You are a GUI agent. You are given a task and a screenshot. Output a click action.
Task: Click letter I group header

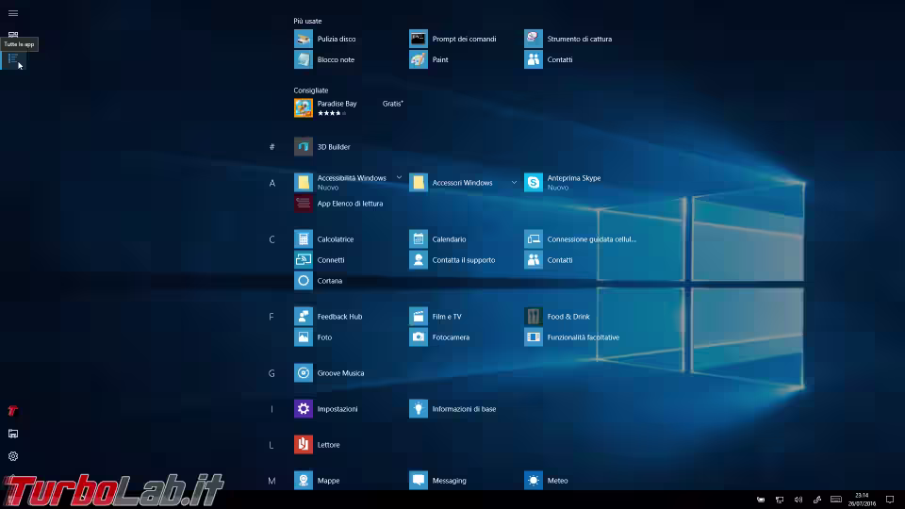coord(271,409)
